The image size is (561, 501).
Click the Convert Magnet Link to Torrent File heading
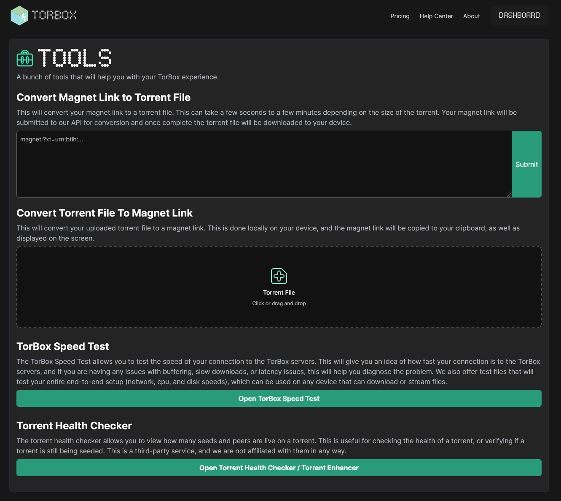(x=104, y=97)
